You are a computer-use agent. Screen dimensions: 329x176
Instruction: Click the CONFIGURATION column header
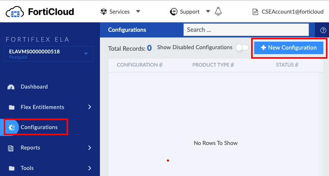point(137,65)
